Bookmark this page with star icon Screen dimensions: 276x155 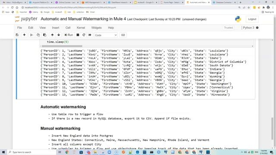(x=248, y=8)
